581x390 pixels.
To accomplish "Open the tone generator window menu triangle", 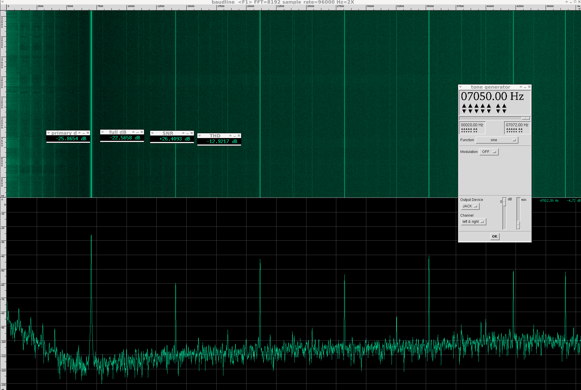I will [460, 87].
